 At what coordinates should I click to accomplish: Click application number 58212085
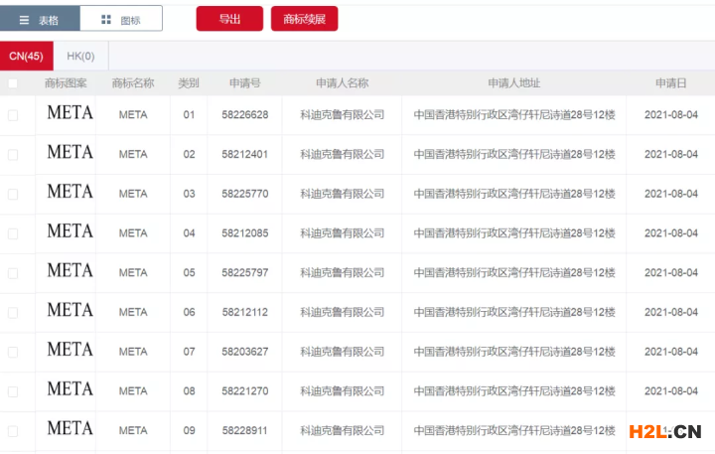(x=245, y=233)
